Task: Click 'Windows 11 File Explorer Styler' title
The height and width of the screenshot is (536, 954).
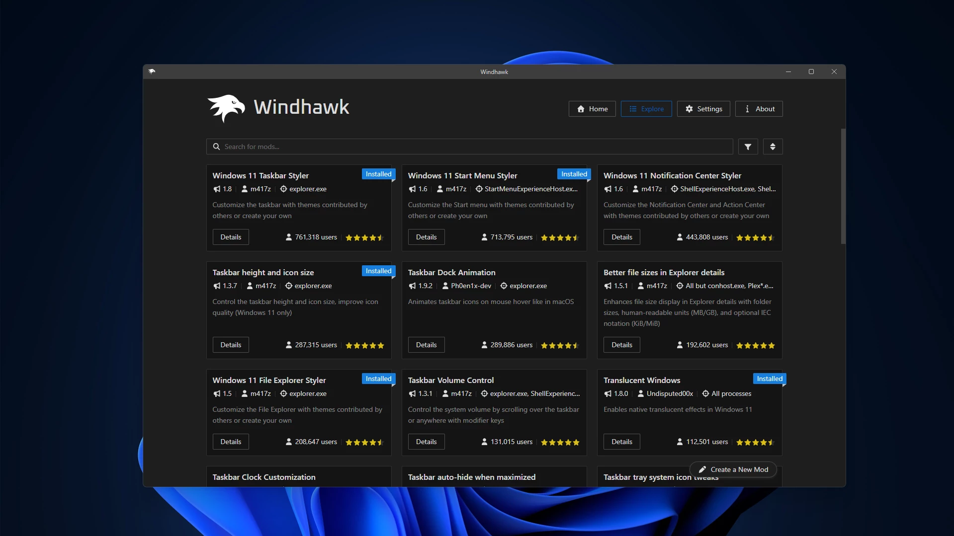Action: [x=269, y=380]
